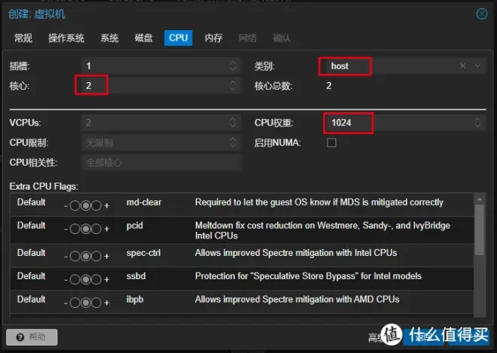The height and width of the screenshot is (353, 497).
Task: Switch to the 常规 tab
Action: click(x=23, y=38)
